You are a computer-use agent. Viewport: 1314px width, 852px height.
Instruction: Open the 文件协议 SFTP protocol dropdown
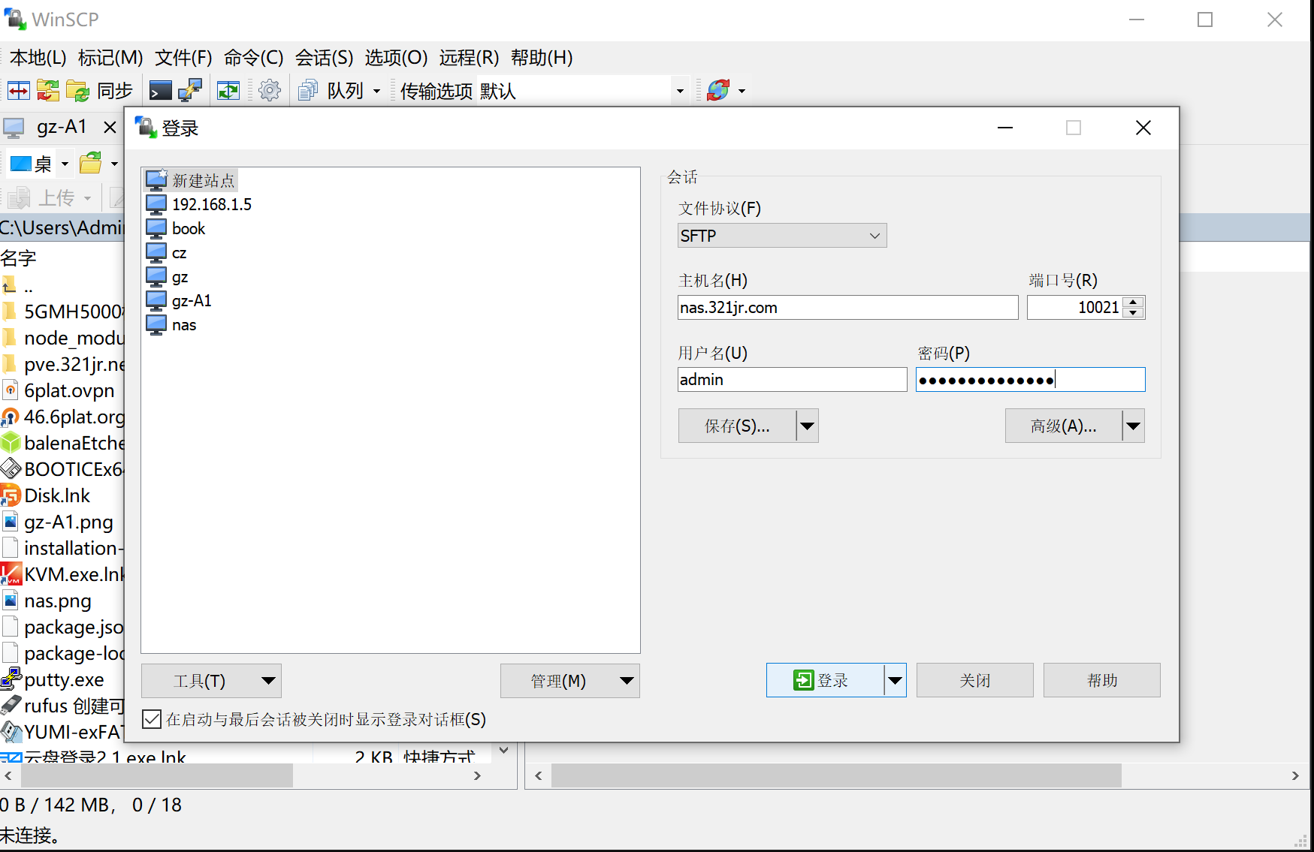point(782,236)
